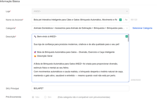
Task: Click into the Nome do Anúncio text field
Action: (x=75, y=19)
